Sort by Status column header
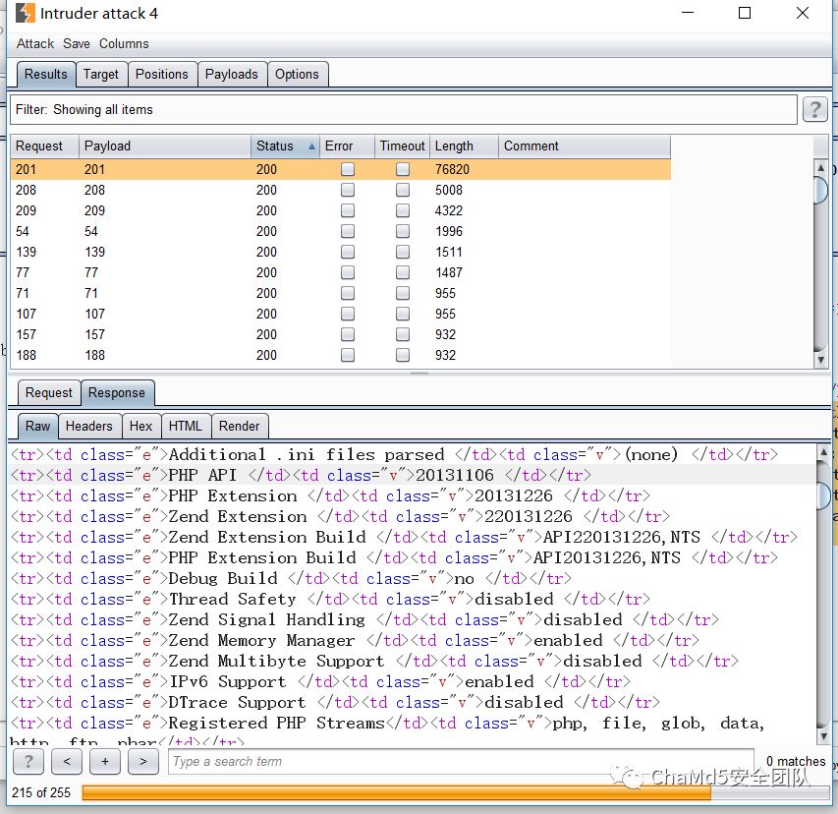The width and height of the screenshot is (838, 814). 285,146
